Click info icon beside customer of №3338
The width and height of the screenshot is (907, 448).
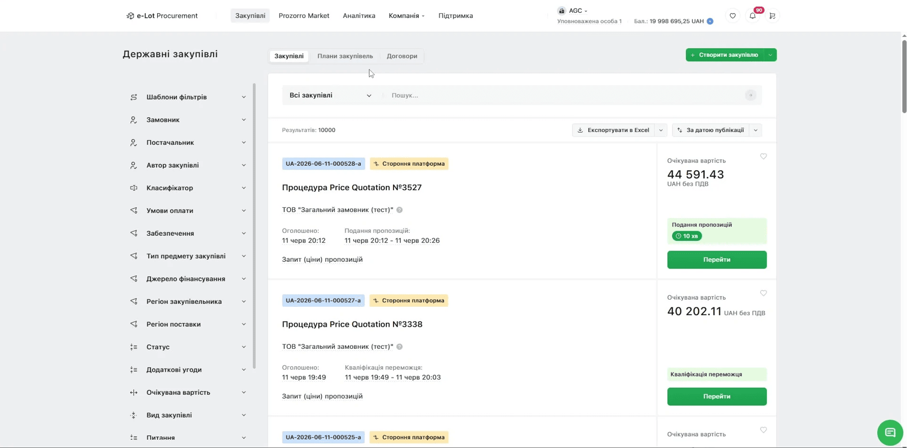click(x=399, y=347)
